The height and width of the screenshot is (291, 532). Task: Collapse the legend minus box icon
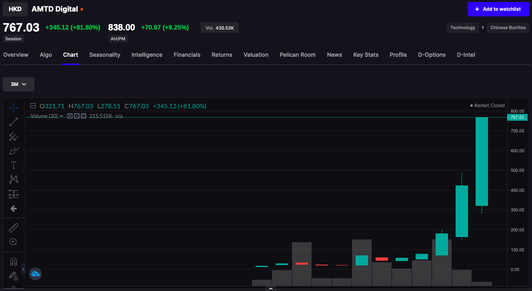coord(34,106)
